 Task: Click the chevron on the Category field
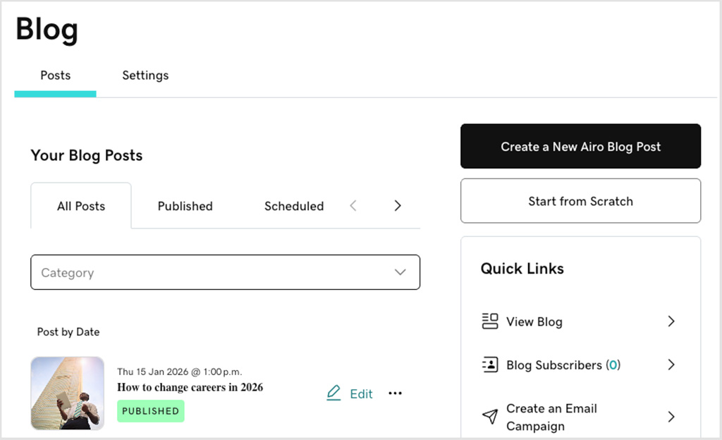[400, 272]
